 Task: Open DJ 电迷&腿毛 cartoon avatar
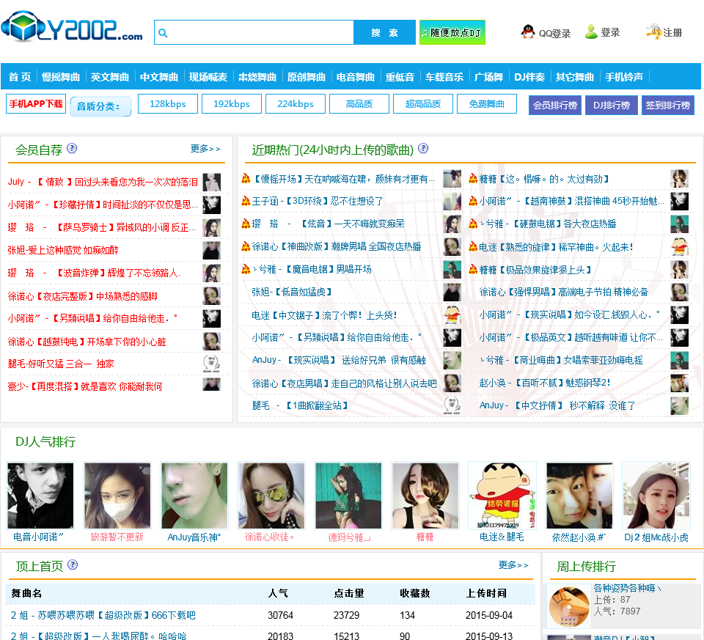(502, 496)
